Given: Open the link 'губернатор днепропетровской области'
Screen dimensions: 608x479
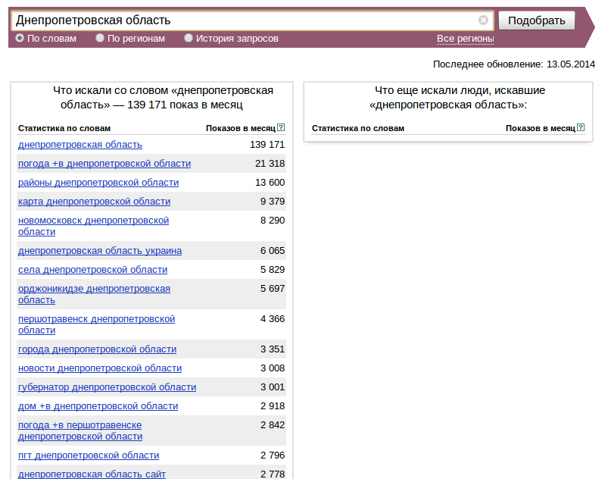Looking at the screenshot, I should [107, 387].
